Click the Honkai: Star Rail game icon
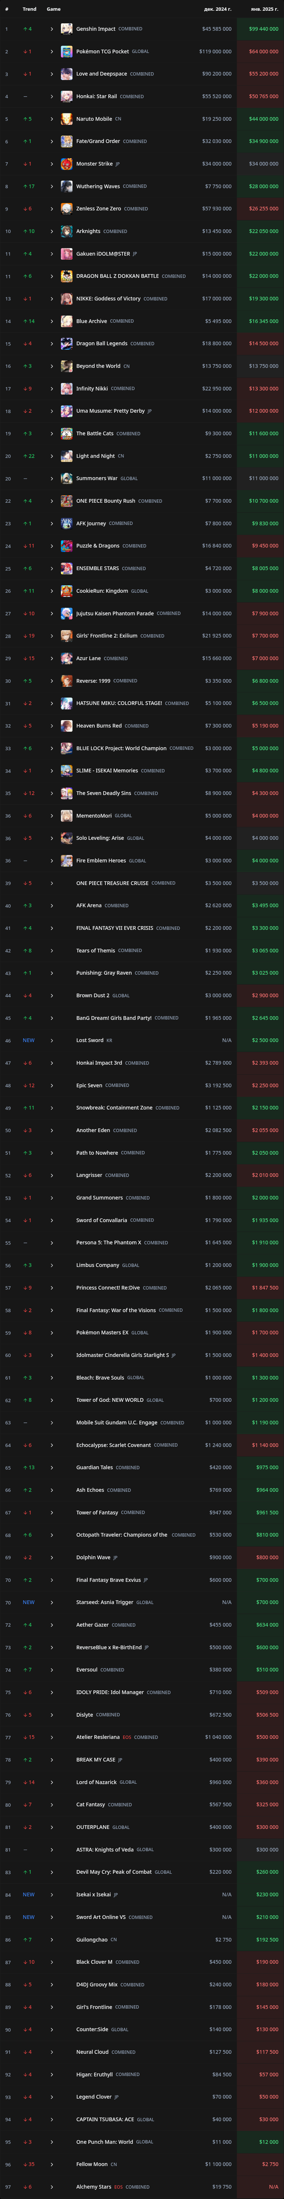The height and width of the screenshot is (2199, 284). point(67,96)
